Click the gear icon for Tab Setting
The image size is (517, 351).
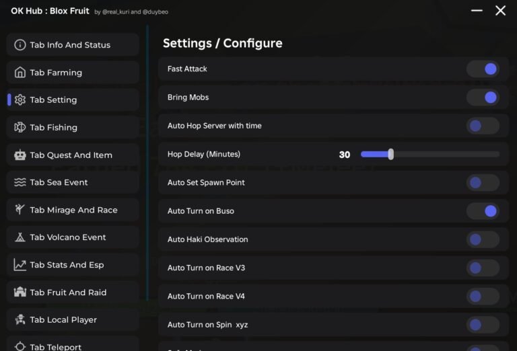tap(20, 100)
